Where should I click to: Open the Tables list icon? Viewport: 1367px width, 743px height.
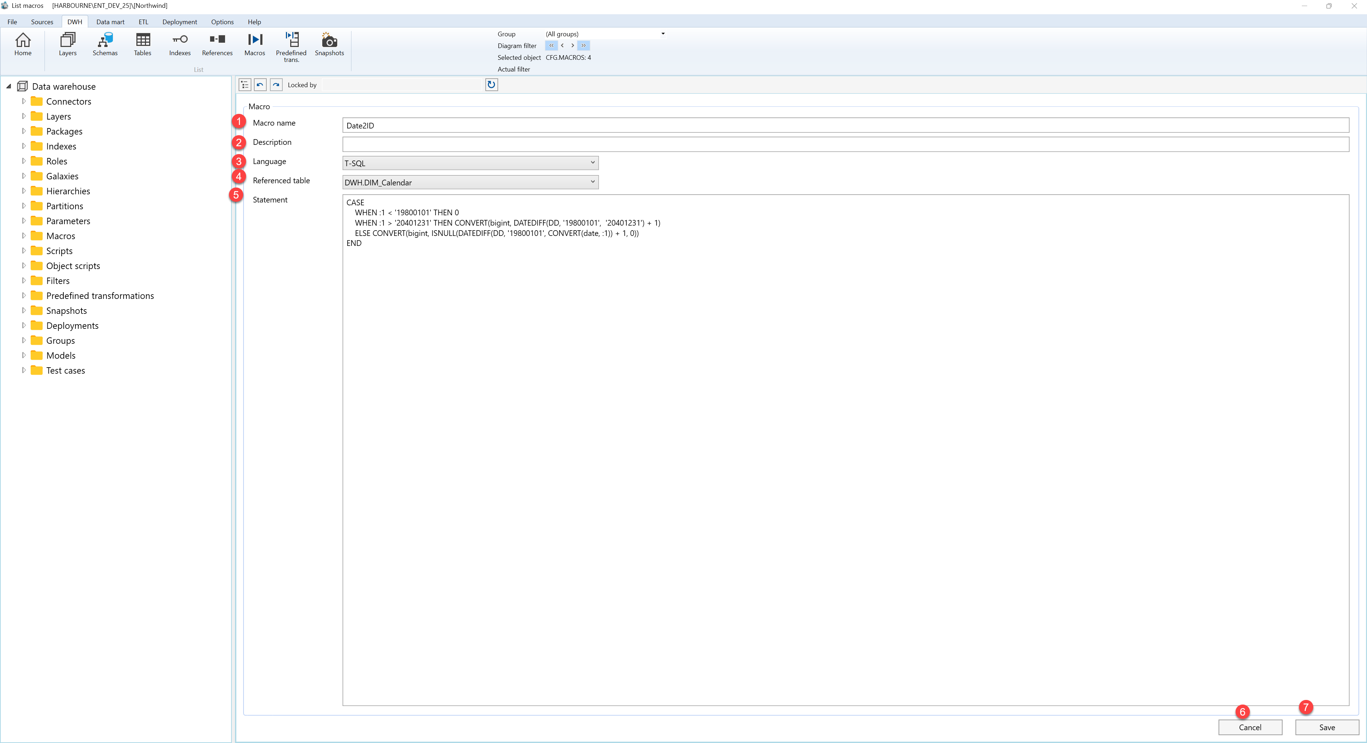pos(143,44)
